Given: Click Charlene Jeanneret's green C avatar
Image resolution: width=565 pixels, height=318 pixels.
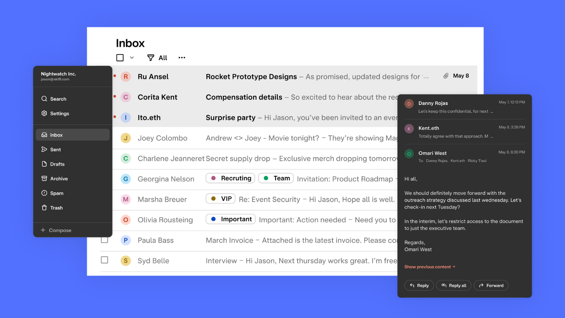Looking at the screenshot, I should 126,159.
